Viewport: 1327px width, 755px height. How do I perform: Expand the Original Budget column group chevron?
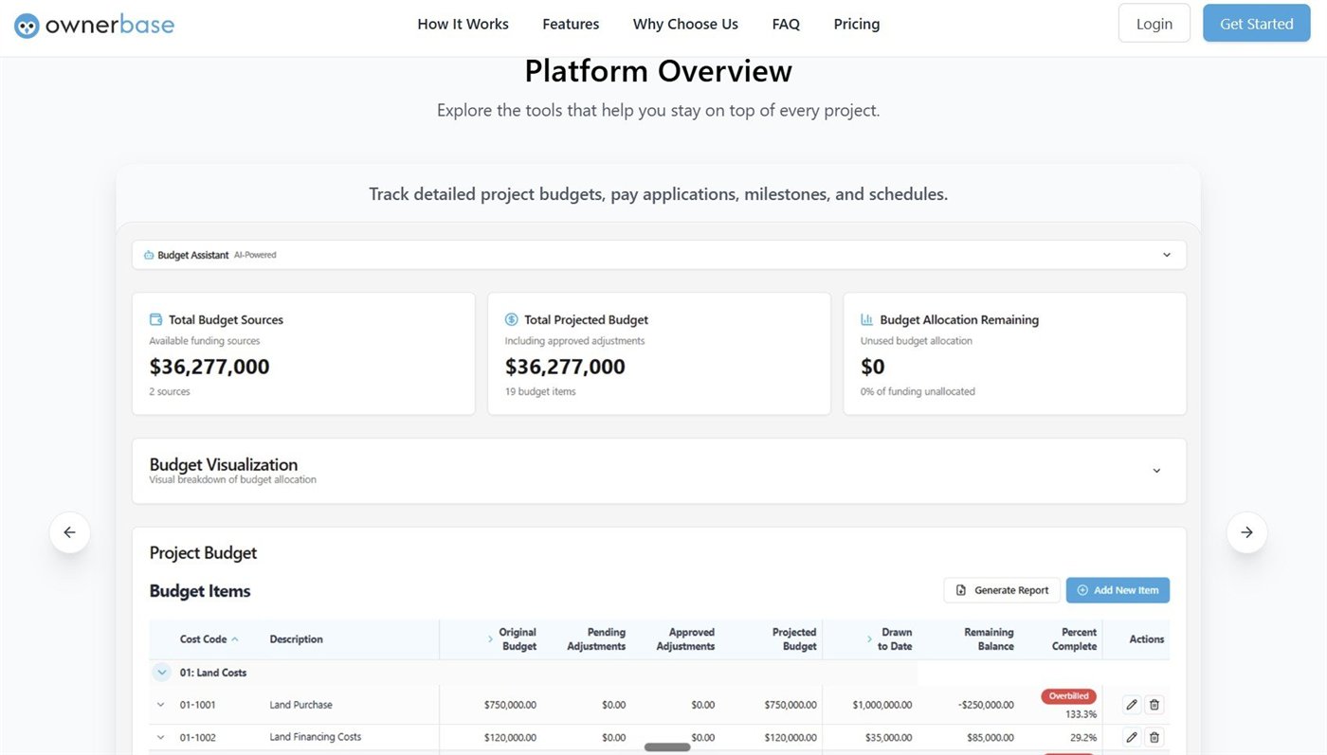tap(490, 639)
